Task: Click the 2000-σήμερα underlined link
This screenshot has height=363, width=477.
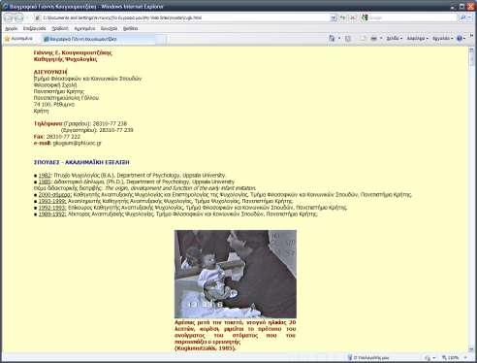Action: tap(55, 195)
